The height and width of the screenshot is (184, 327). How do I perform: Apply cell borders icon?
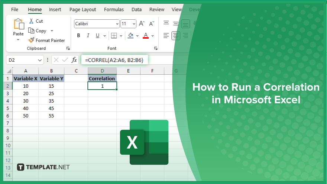tap(114, 35)
